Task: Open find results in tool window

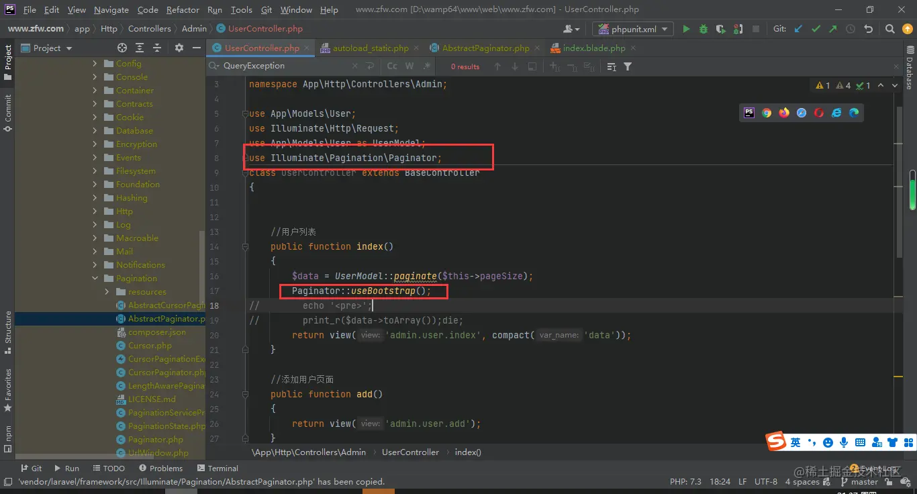Action: (x=532, y=66)
